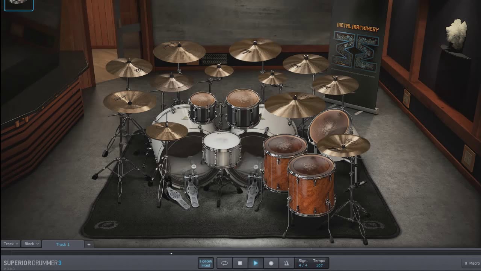Click the stop button in transport

coord(240,263)
